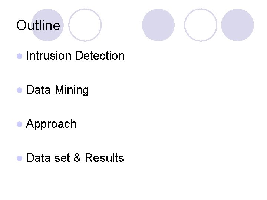
Task: Click the bullet dot before Data set & Results
Action: 20,159
